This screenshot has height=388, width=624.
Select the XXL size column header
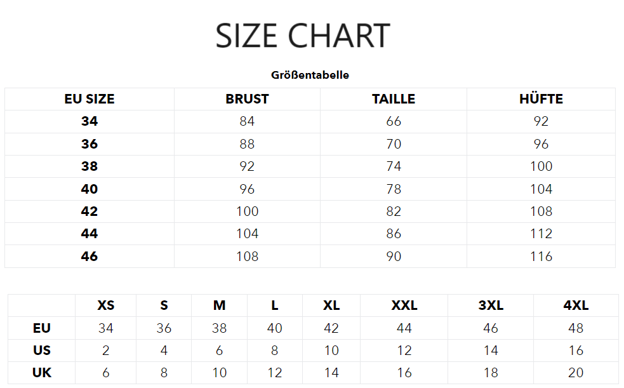click(404, 305)
